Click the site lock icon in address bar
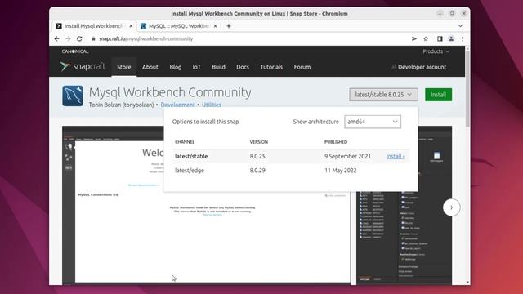This screenshot has height=294, width=523. coord(93,38)
